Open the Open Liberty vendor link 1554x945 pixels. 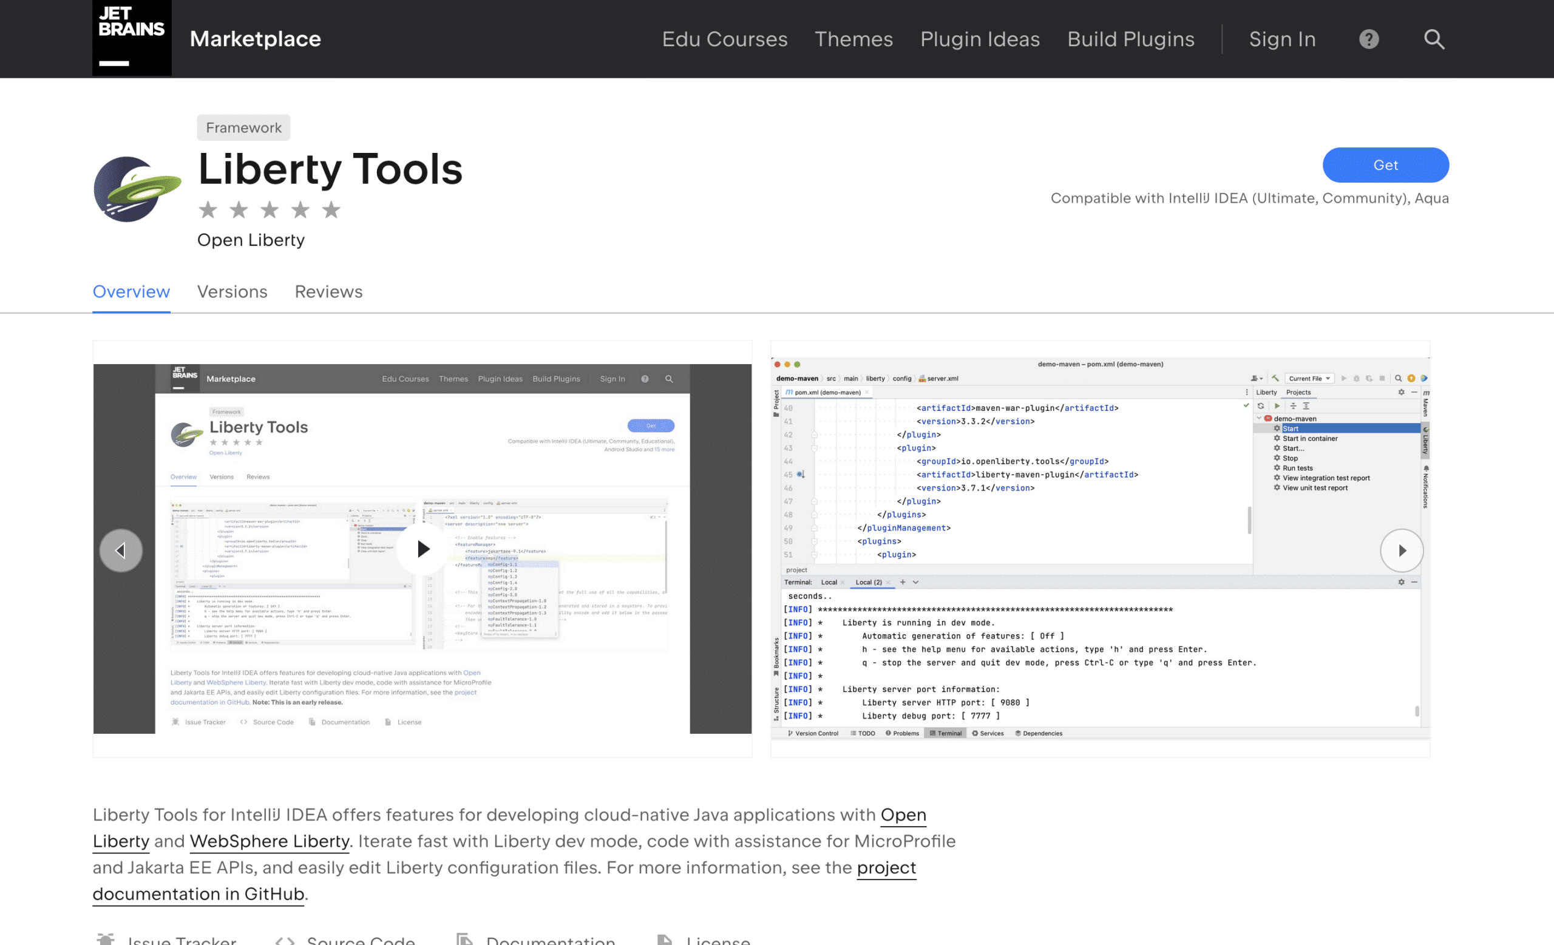pyautogui.click(x=251, y=240)
